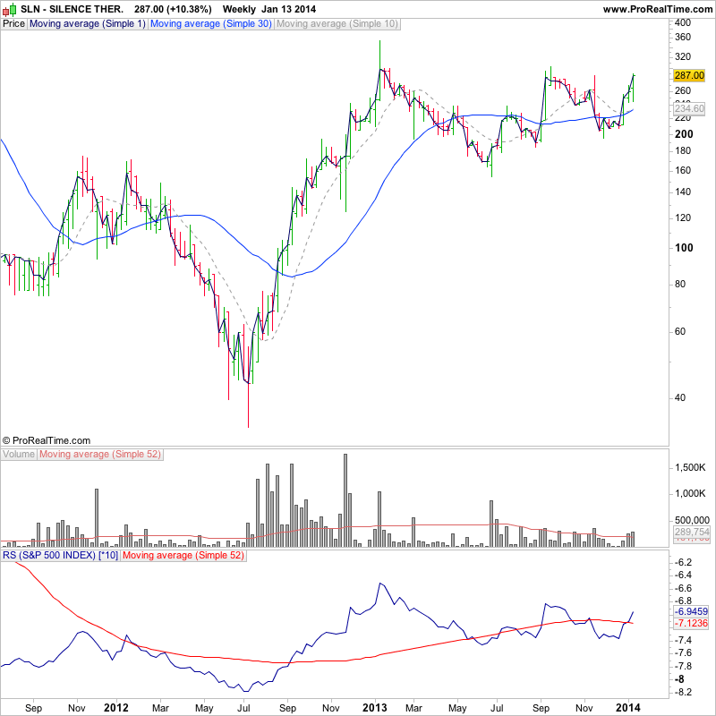Click the 234.60 moving average value tag

689,108
